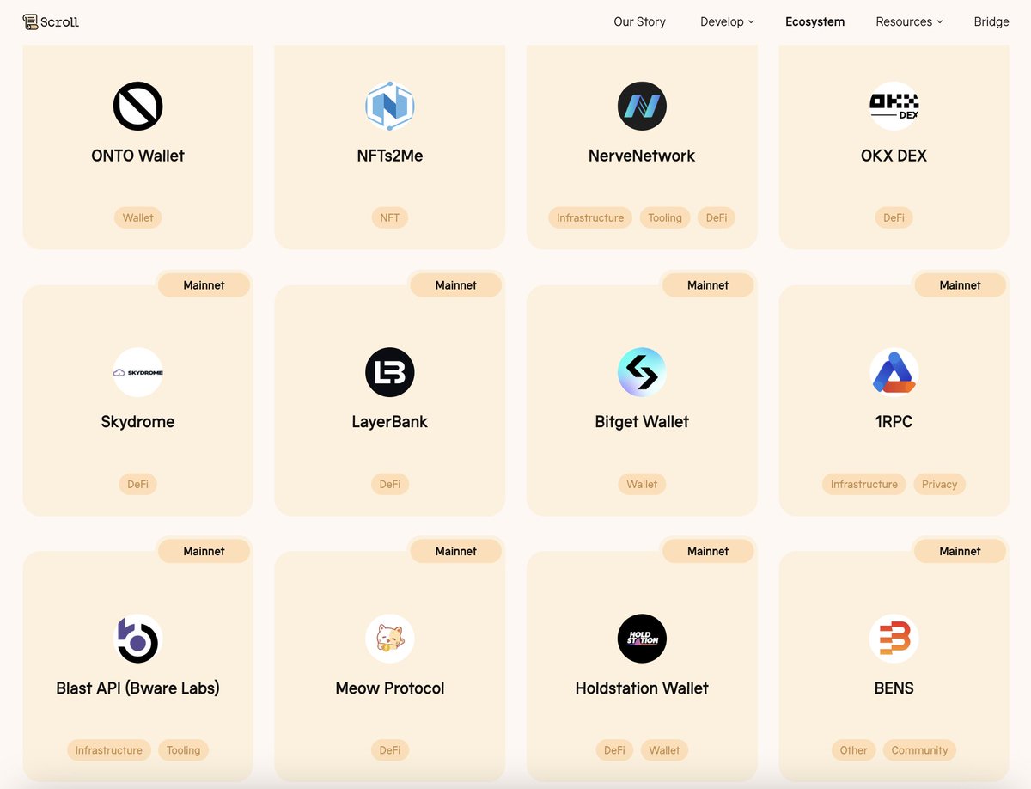Open the Blast API logo icon

pyautogui.click(x=137, y=639)
